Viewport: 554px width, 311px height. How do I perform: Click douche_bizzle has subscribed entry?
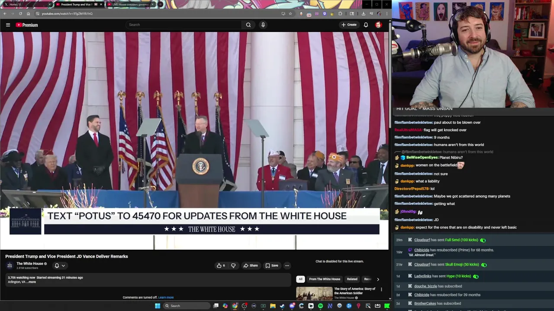point(438,286)
